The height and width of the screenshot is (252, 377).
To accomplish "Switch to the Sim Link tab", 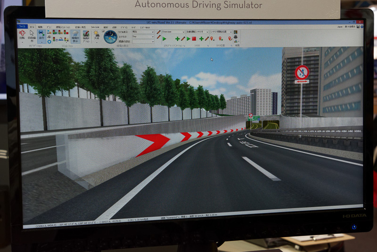I will click(x=95, y=27).
